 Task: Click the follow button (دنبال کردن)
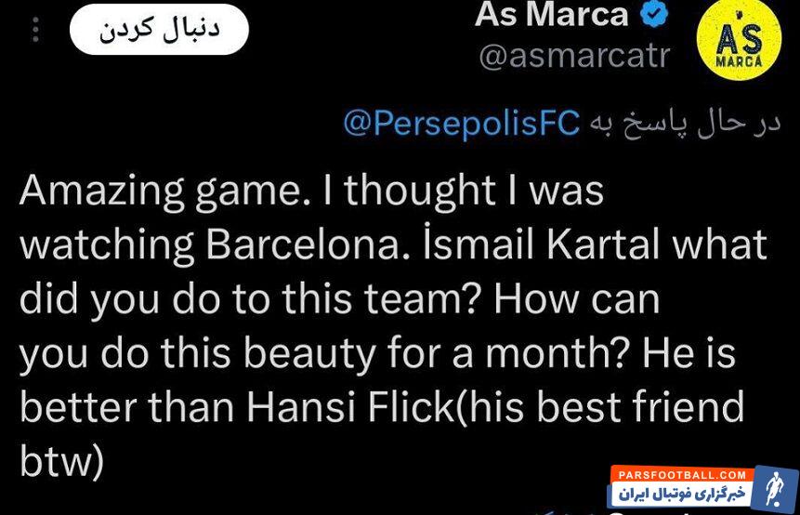click(159, 30)
